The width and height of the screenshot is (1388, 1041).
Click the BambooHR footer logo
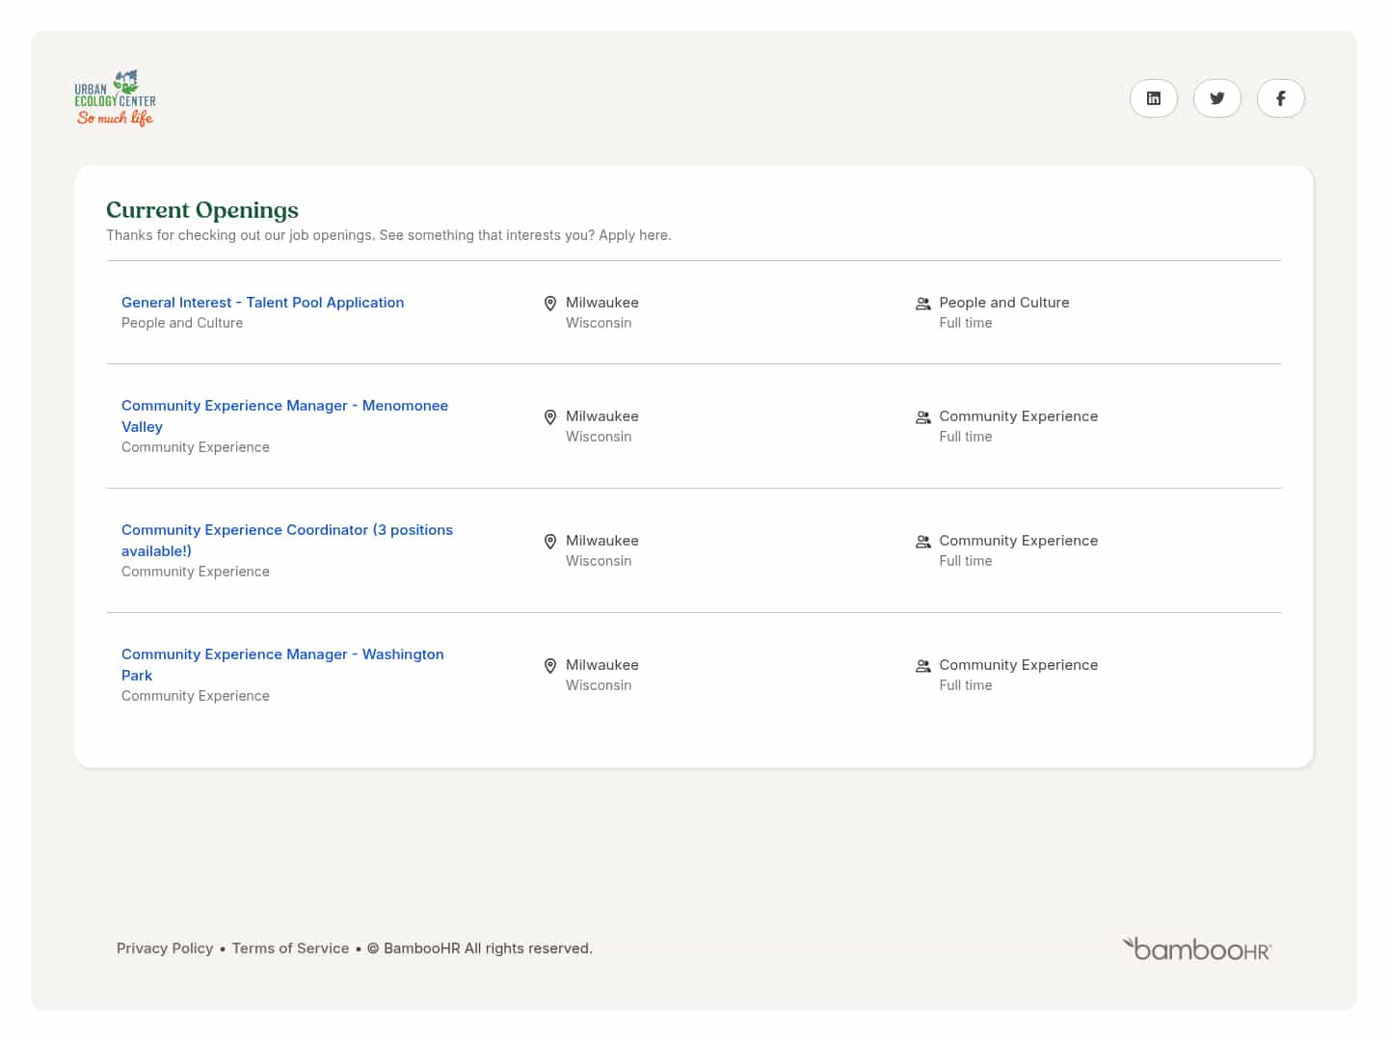coord(1197,948)
